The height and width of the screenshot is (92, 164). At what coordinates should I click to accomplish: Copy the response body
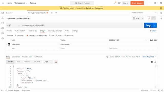click(151, 62)
